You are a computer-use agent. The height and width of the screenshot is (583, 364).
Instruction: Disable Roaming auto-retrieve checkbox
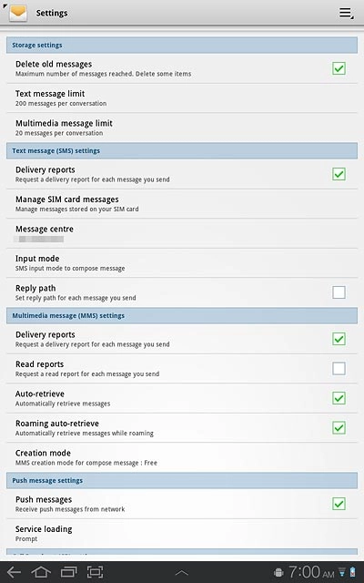click(339, 427)
